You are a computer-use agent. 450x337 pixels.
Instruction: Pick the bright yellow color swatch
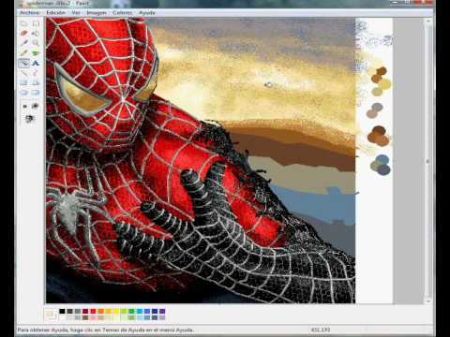pyautogui.click(x=116, y=311)
